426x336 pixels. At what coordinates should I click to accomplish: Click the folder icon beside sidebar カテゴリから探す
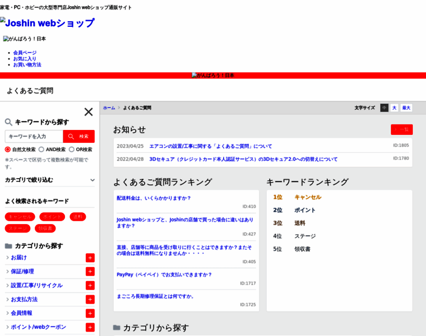point(8,246)
